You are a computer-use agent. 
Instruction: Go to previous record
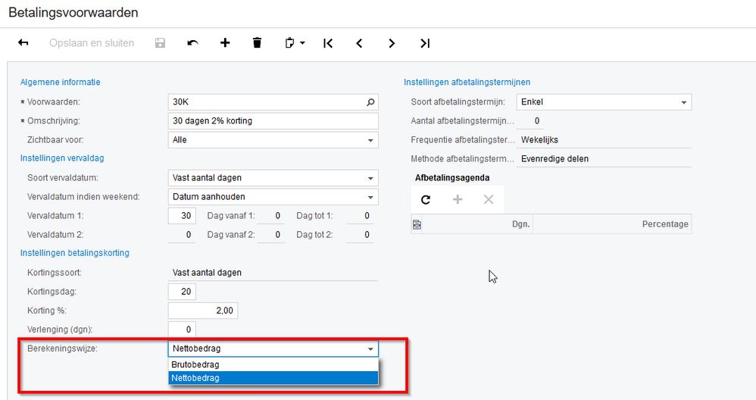point(359,43)
